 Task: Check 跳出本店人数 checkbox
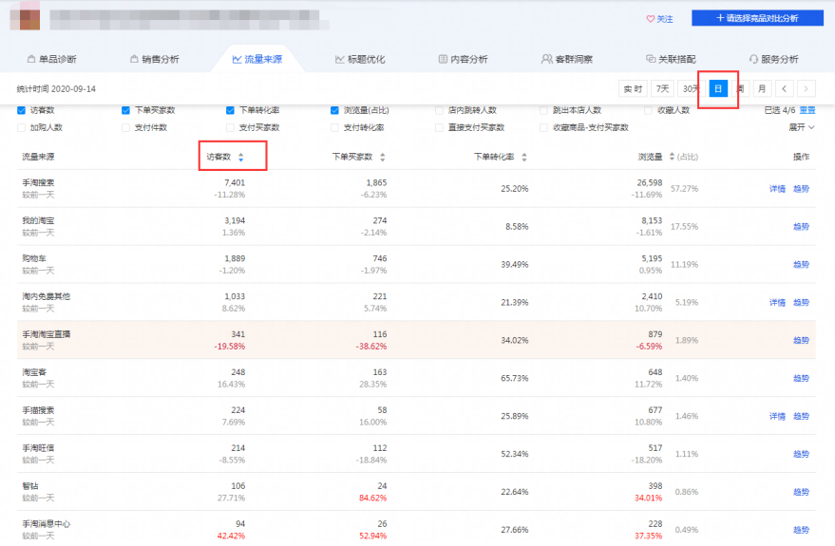[543, 110]
